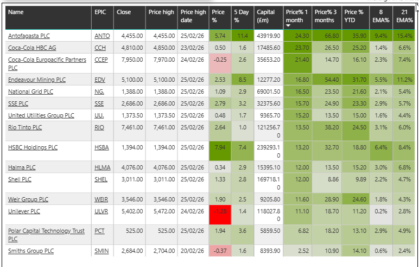419x267 pixels.
Task: Click the UU. ticker link
Action: click(99, 115)
